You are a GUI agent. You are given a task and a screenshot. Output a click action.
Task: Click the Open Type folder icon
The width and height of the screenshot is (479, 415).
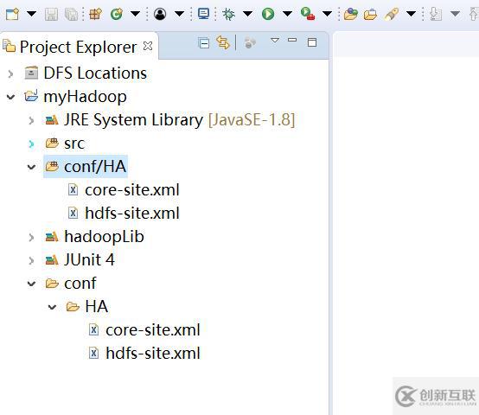pos(350,14)
